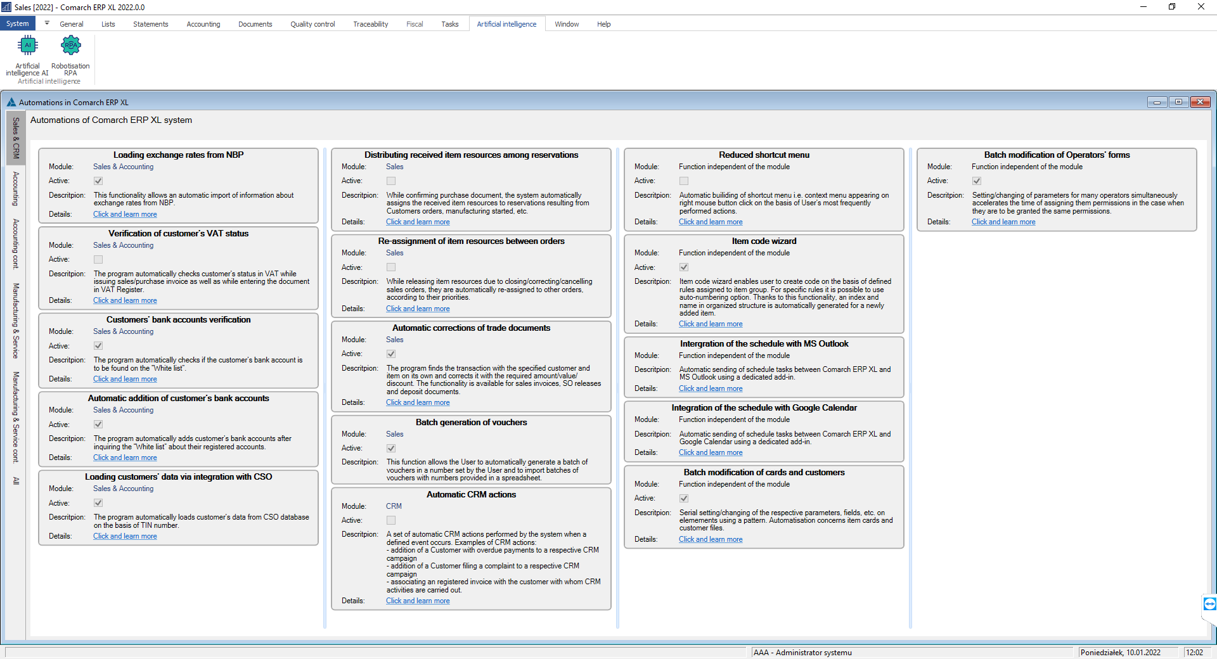The image size is (1217, 659).
Task: Click the Batch generation of vouchers card title
Action: 471,423
